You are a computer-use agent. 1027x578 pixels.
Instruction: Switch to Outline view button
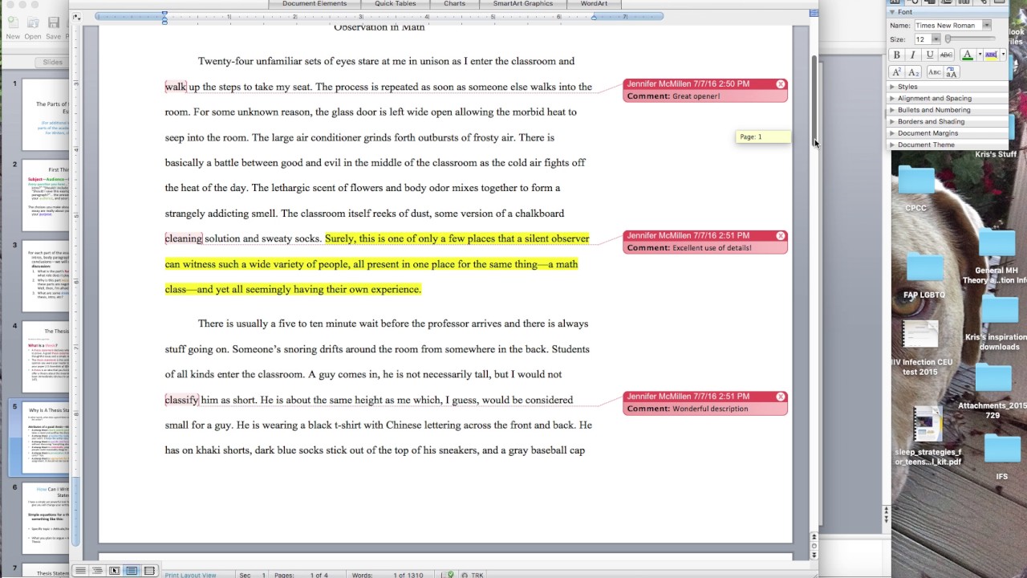coord(97,571)
